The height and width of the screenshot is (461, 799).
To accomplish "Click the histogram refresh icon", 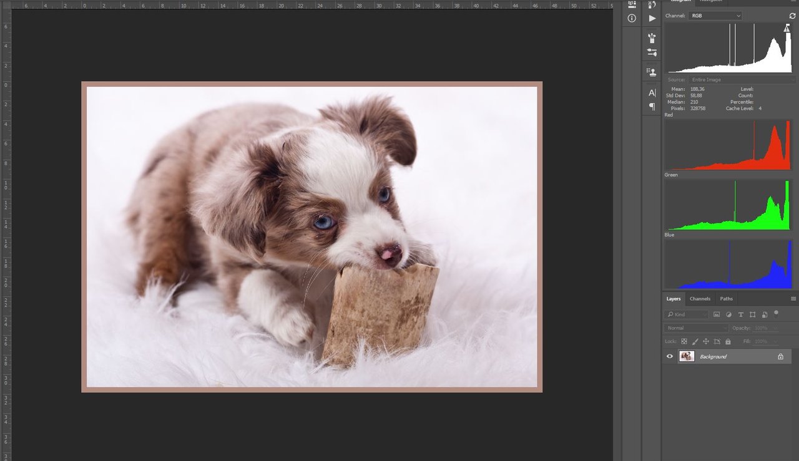I will click(x=792, y=16).
